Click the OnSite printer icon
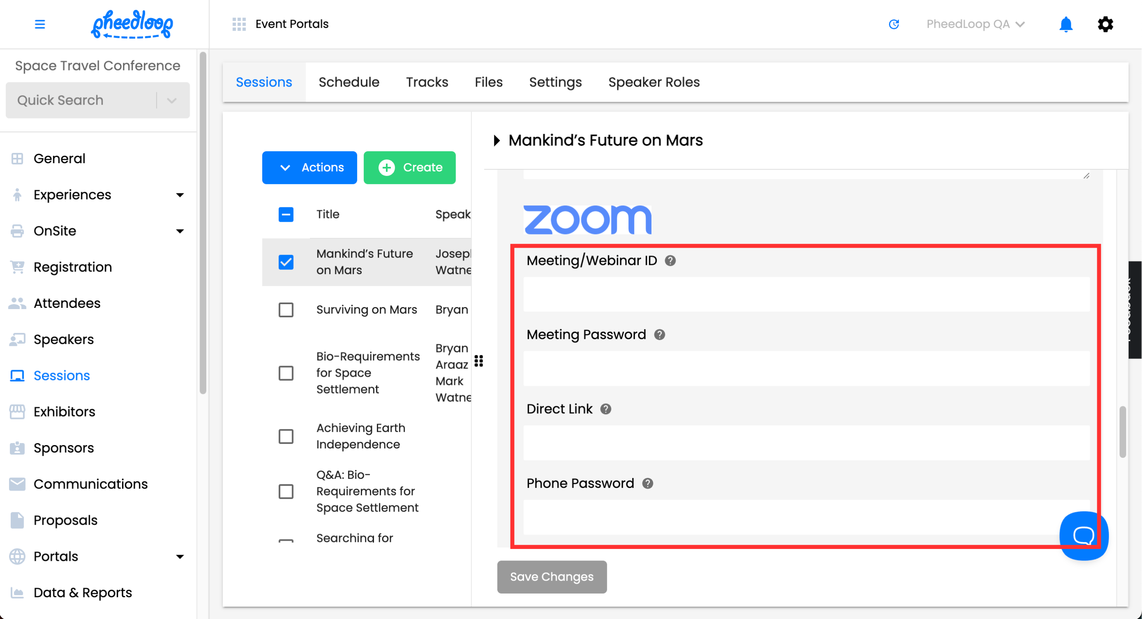This screenshot has width=1143, height=619. [17, 231]
